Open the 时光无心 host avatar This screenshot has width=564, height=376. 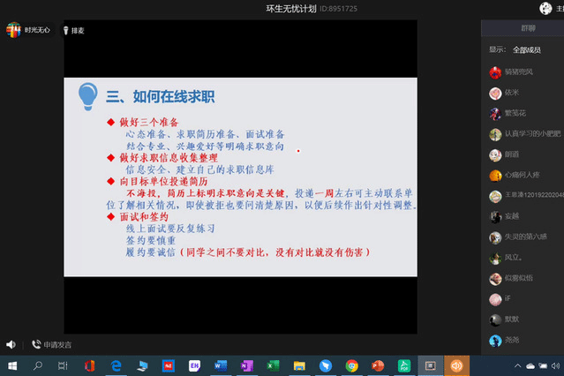(12, 29)
